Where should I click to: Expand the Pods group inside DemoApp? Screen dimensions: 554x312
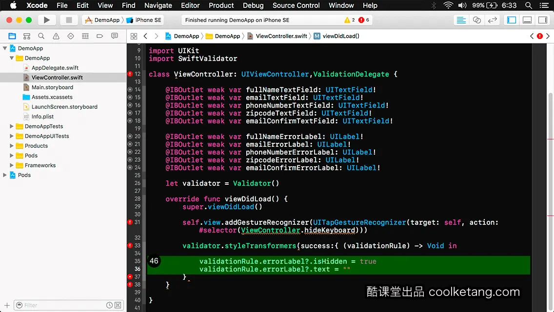pos(12,156)
